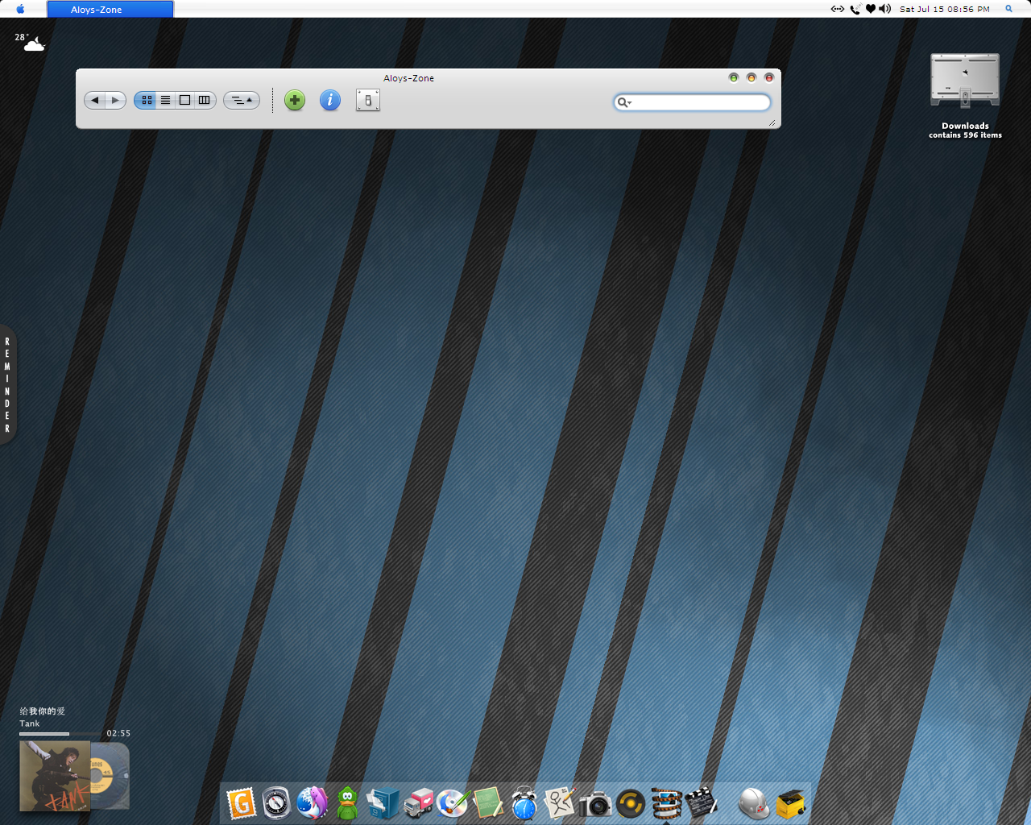Open the Downloads drive desktop icon
The height and width of the screenshot is (825, 1031).
(965, 81)
